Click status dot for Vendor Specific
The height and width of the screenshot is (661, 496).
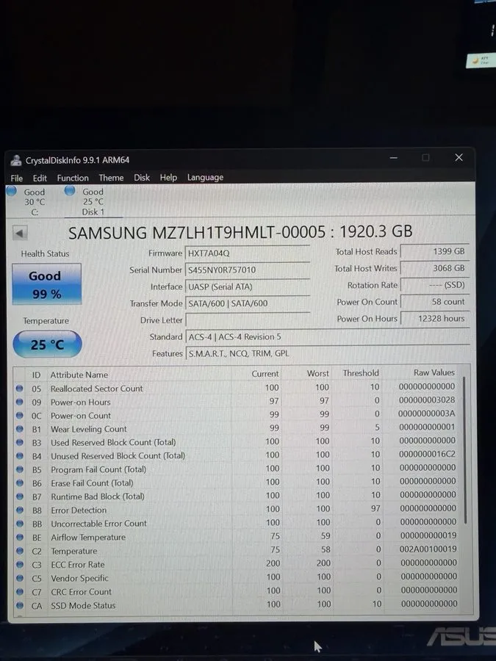[19, 578]
